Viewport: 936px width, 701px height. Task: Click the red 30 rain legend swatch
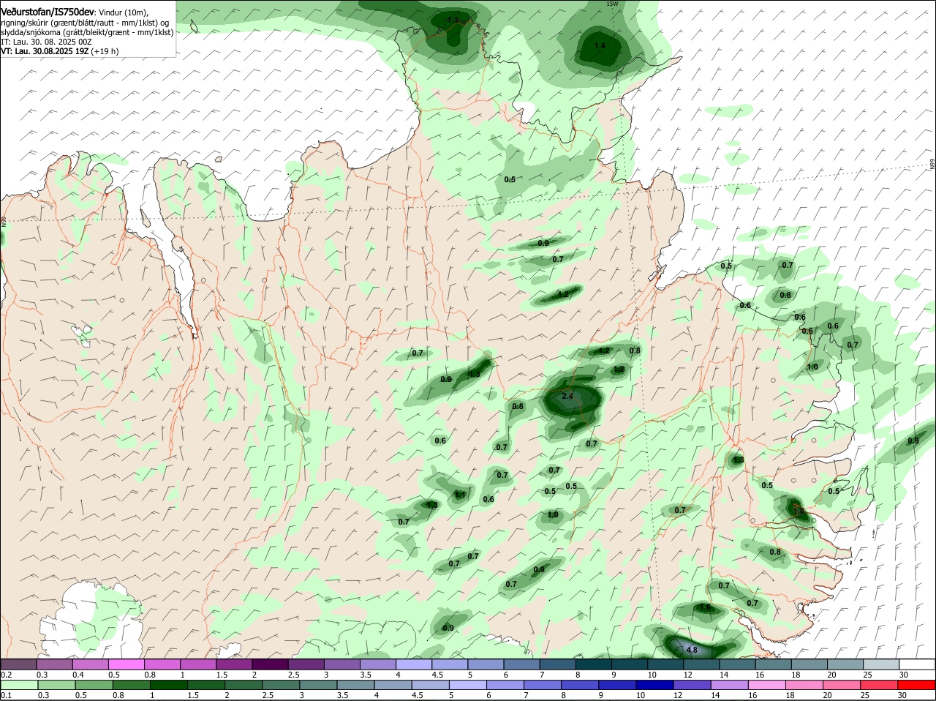tap(916, 685)
